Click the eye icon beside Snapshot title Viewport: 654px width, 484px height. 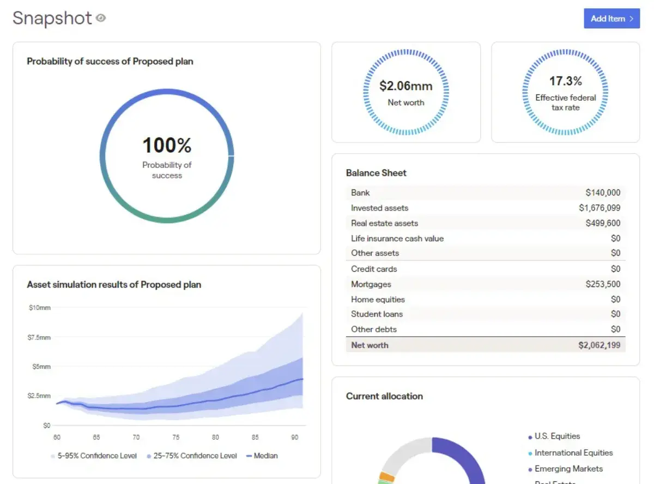pos(100,18)
